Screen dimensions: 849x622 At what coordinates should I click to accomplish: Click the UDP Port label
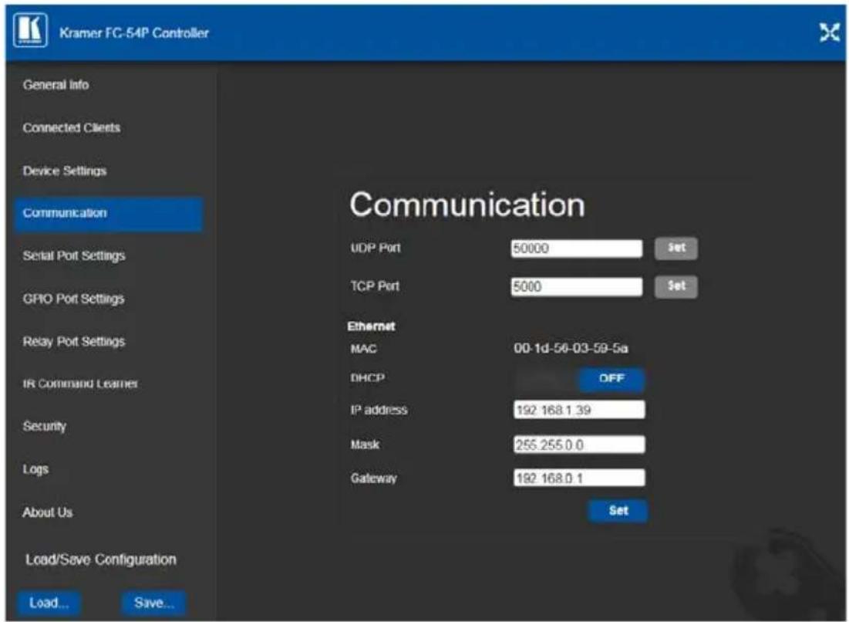coord(376,248)
